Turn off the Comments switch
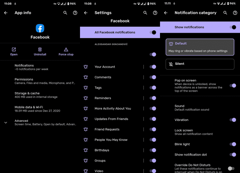240x173 pixels. pos(153,77)
